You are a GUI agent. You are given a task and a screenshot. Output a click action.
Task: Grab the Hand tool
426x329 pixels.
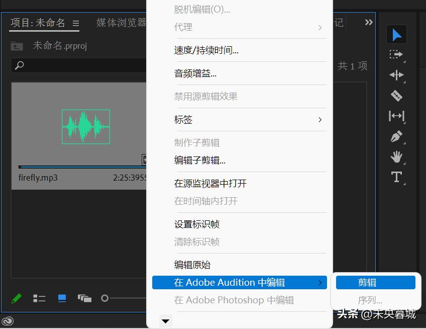(x=397, y=157)
